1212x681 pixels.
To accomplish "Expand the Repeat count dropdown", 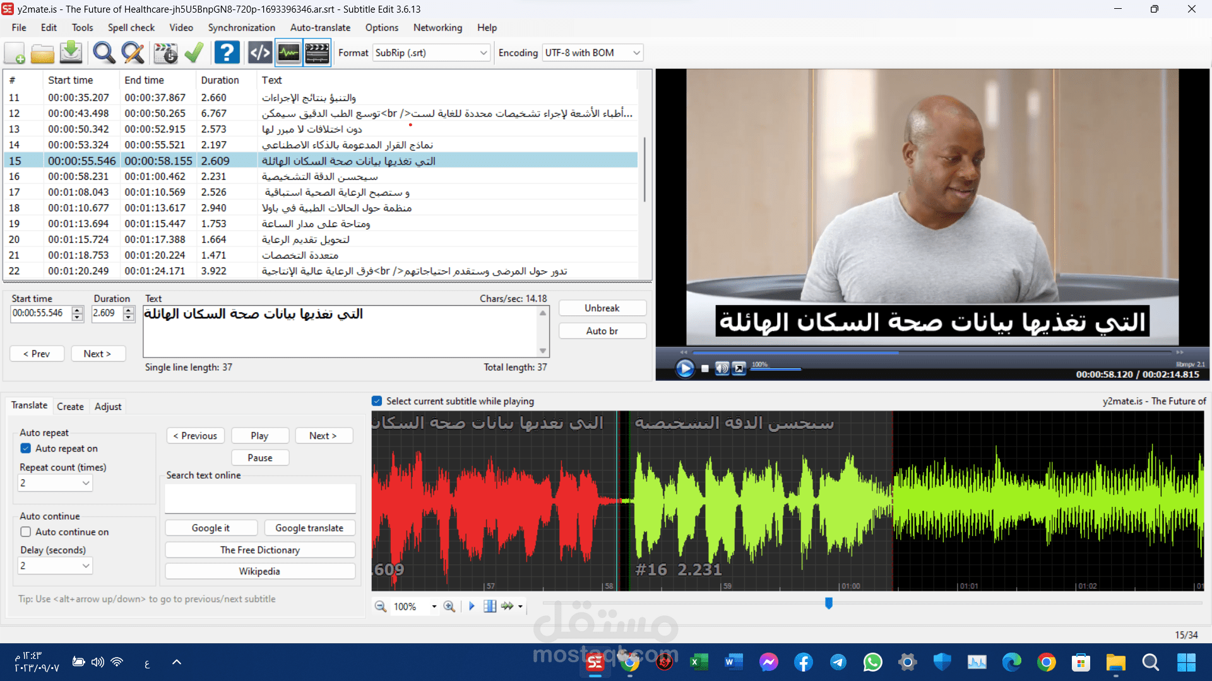I will [55, 483].
